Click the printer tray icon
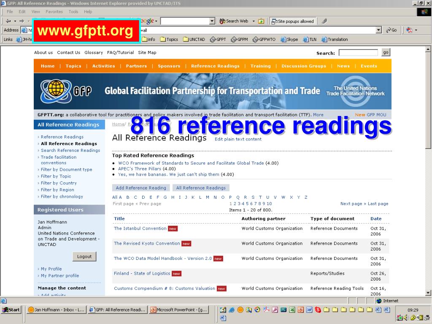 click(x=427, y=318)
